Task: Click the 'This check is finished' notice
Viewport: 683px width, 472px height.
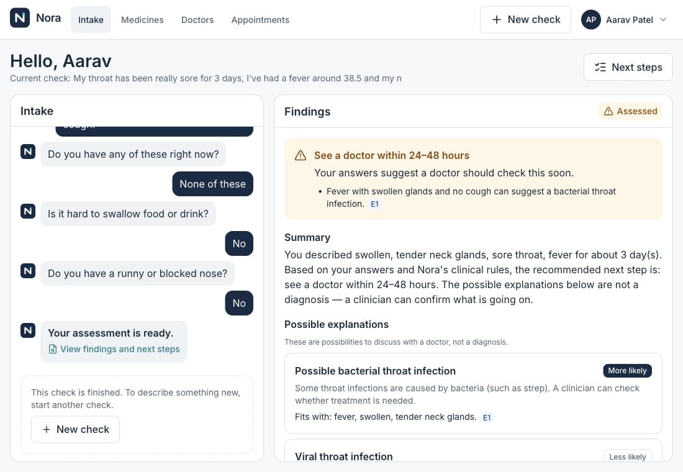Action: 135,399
